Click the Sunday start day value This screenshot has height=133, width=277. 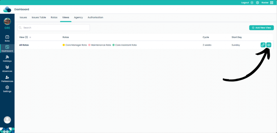pyautogui.click(x=236, y=45)
